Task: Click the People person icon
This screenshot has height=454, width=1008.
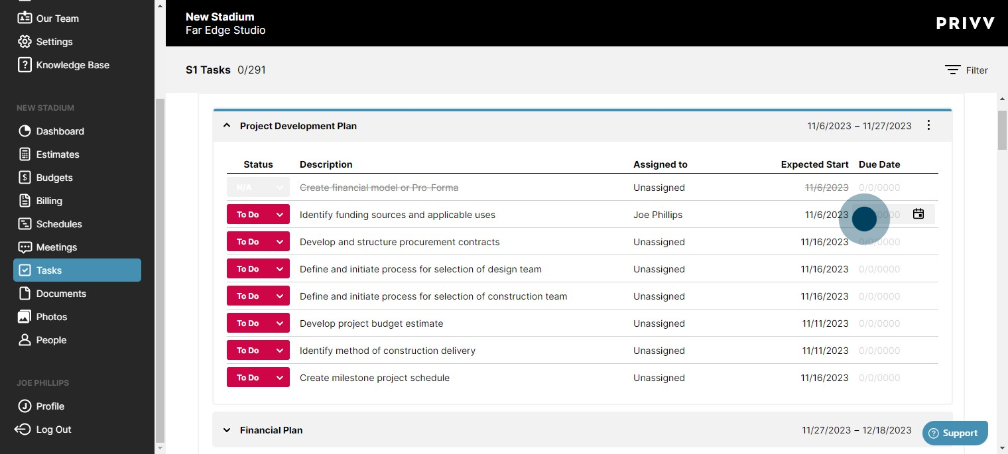Action: [25, 340]
